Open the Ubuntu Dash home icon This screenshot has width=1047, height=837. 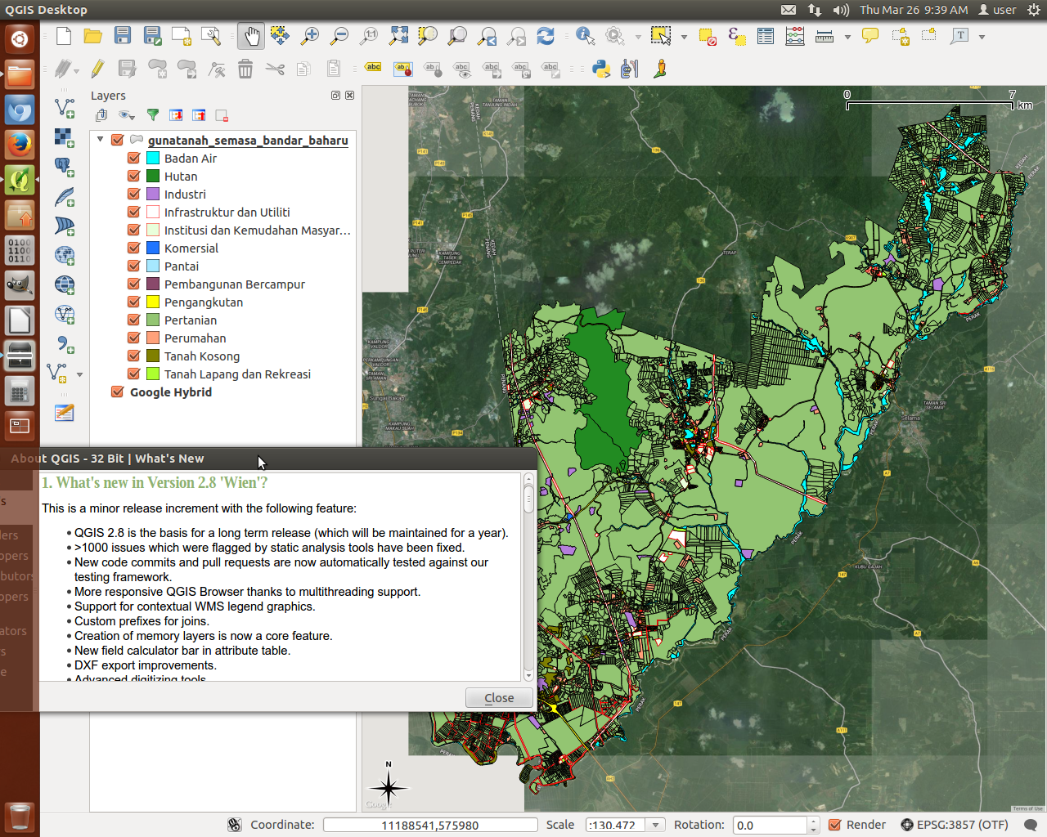point(20,38)
